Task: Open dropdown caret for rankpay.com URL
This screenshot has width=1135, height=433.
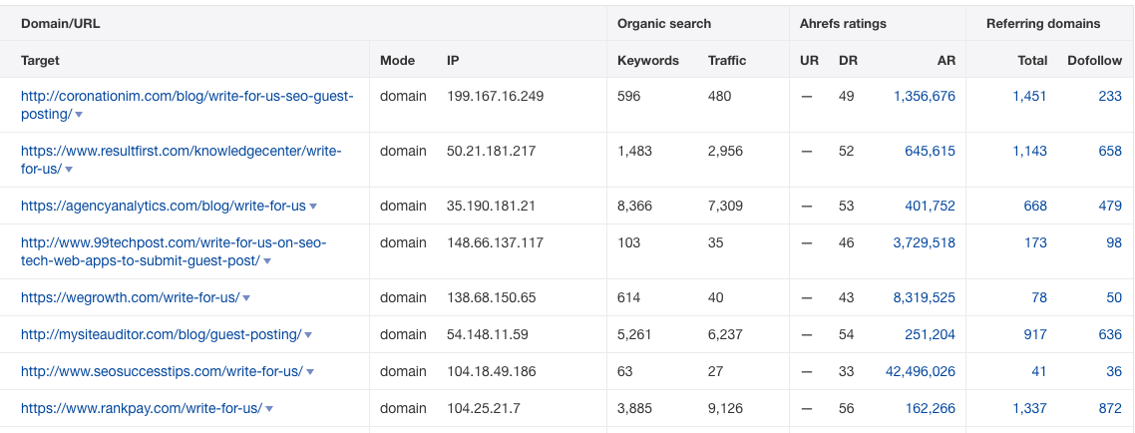Action: (x=269, y=409)
